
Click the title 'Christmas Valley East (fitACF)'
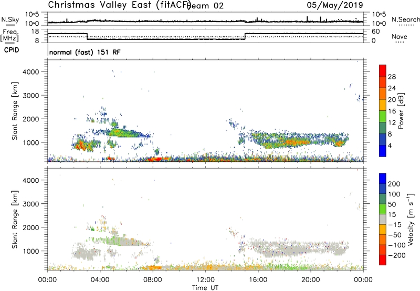point(120,5)
